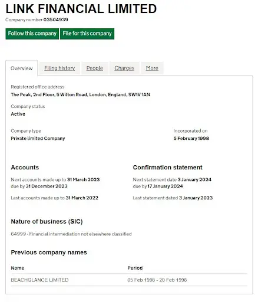Click the Company status label

coord(28,106)
